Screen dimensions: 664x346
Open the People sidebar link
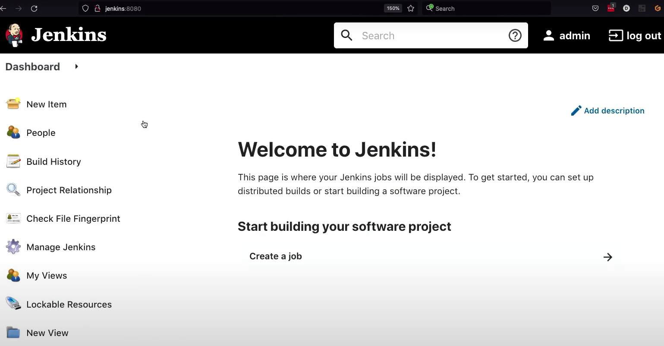pyautogui.click(x=41, y=133)
